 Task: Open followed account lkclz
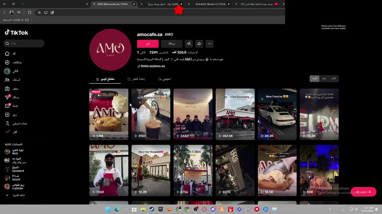point(14,152)
